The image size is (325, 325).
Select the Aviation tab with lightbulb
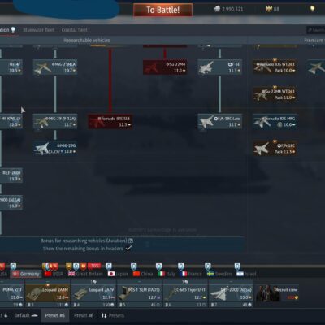[x=7, y=30]
